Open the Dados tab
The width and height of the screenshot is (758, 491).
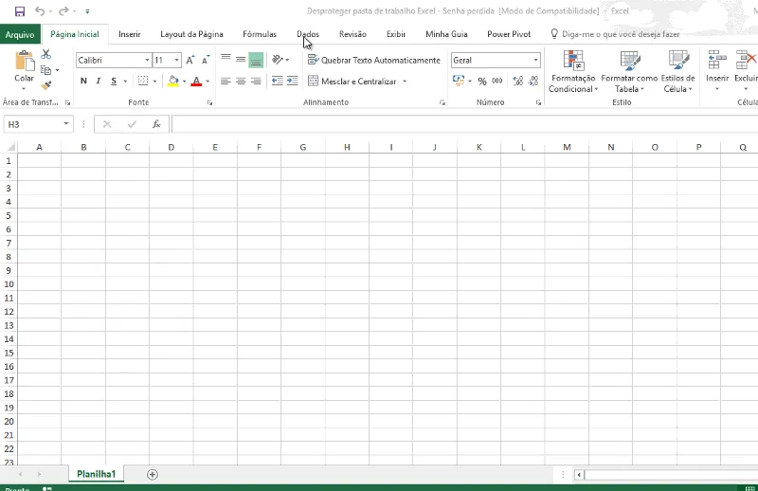click(308, 34)
